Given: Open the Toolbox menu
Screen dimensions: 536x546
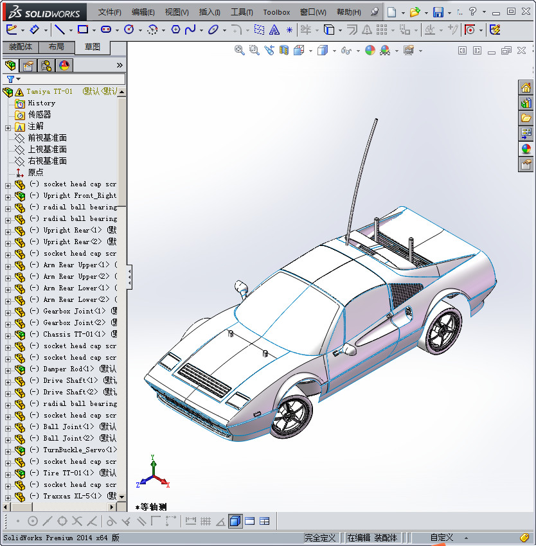Looking at the screenshot, I should point(276,12).
